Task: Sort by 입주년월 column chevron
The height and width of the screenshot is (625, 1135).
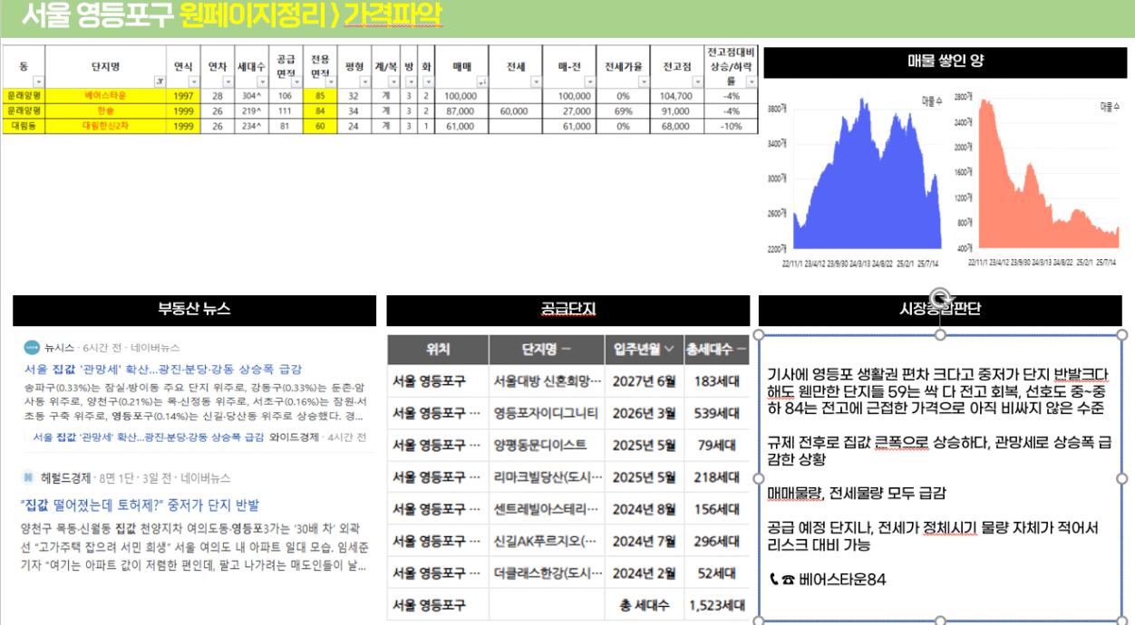Action: coord(669,349)
